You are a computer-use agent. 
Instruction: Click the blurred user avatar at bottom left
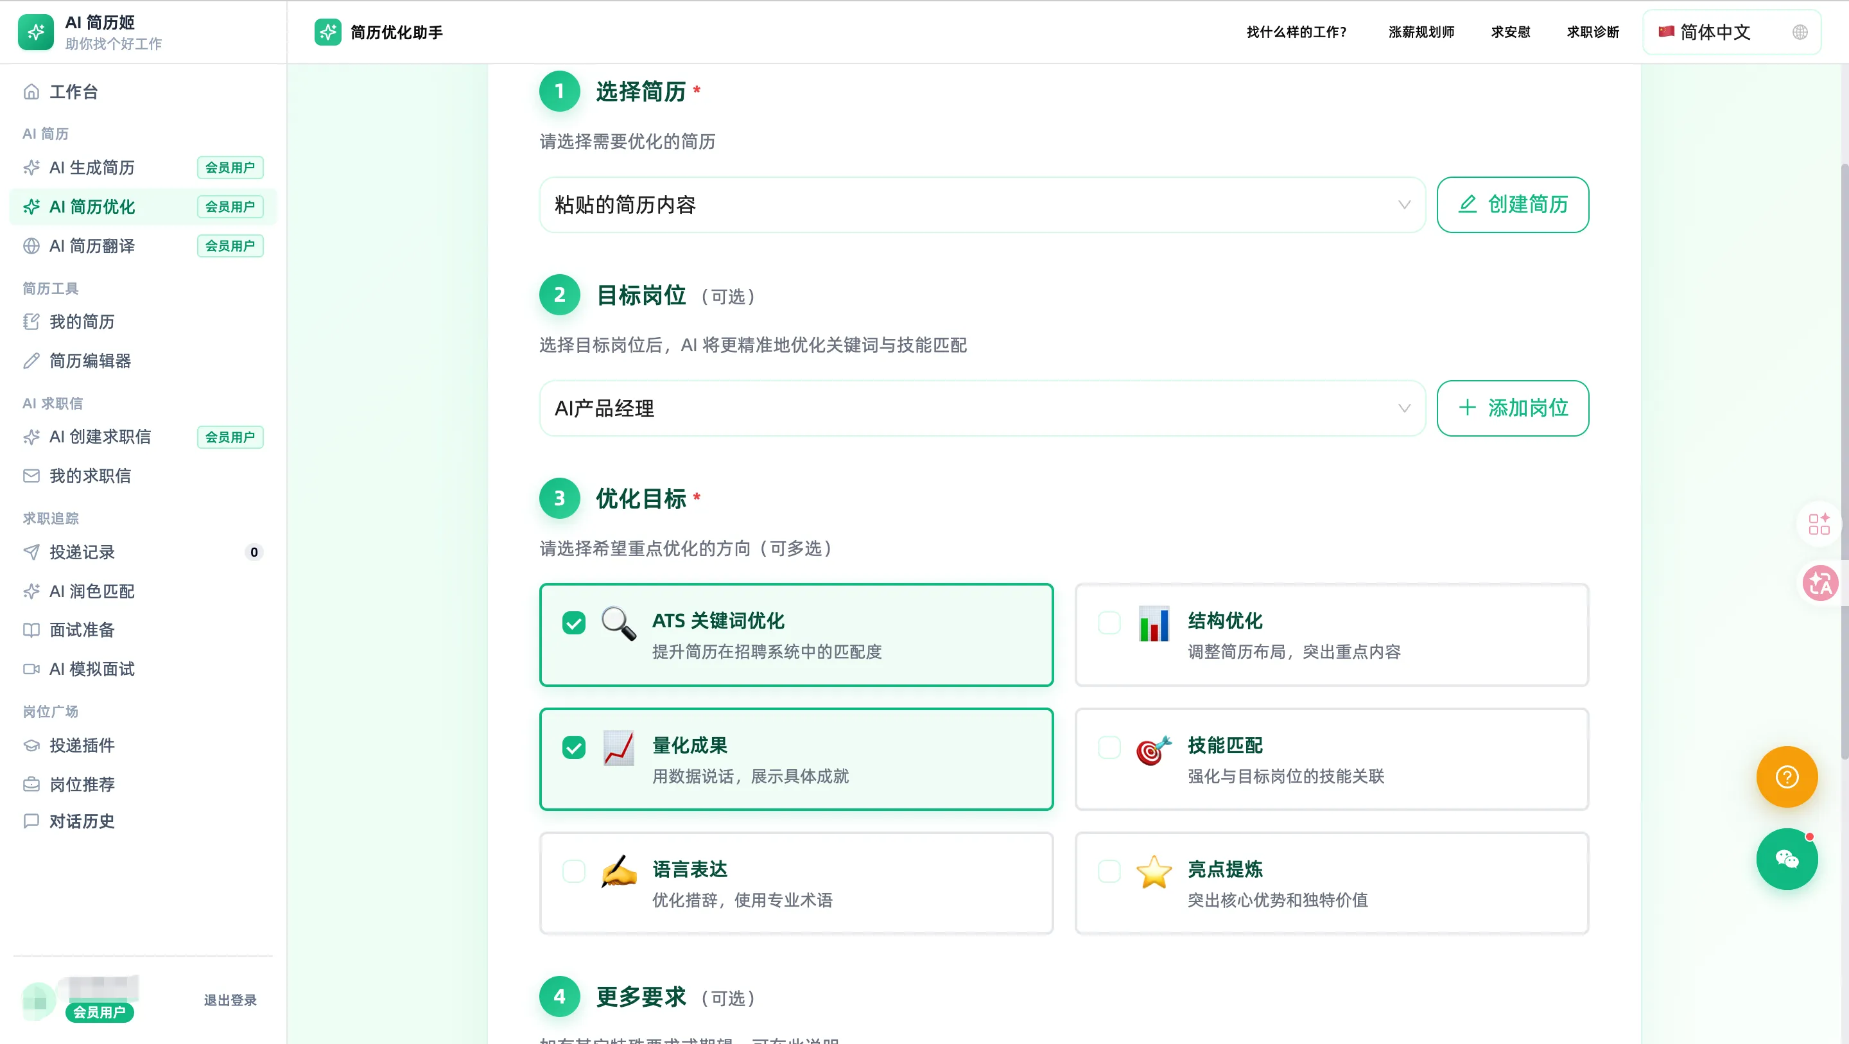pos(39,999)
